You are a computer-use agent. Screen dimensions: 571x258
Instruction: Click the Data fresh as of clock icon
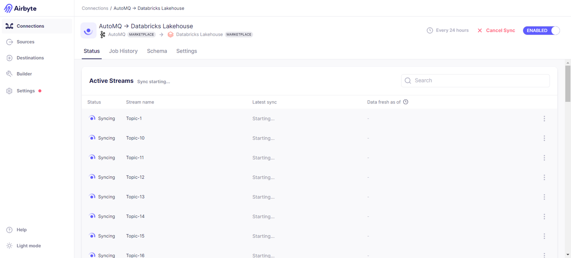coord(405,102)
